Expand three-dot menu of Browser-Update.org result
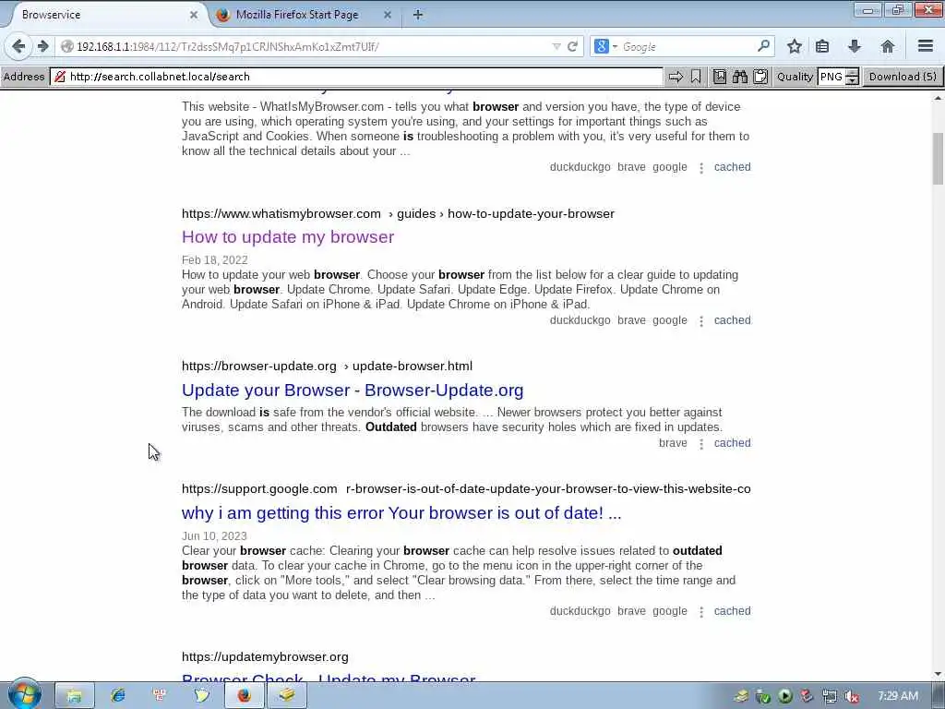945x709 pixels. tap(701, 444)
